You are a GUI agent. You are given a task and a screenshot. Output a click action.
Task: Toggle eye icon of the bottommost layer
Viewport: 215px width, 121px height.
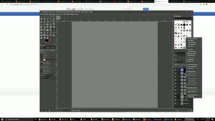pyautogui.click(x=175, y=104)
